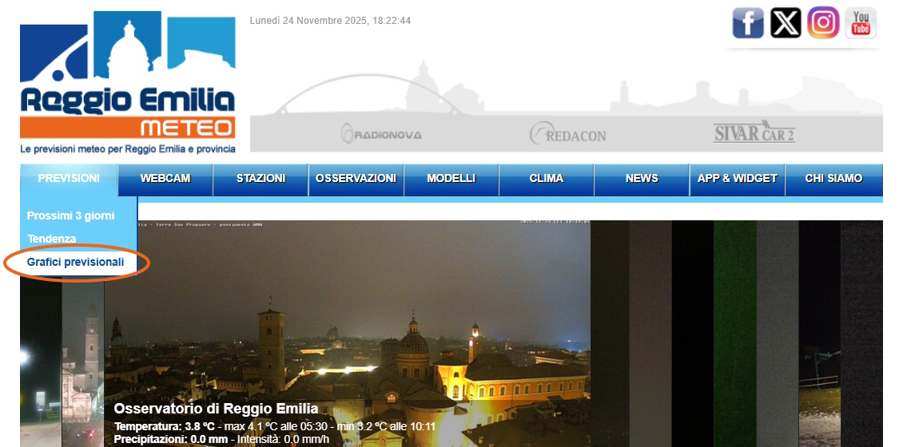Click the X (Twitter) icon
Image resolution: width=903 pixels, height=447 pixels.
click(786, 23)
